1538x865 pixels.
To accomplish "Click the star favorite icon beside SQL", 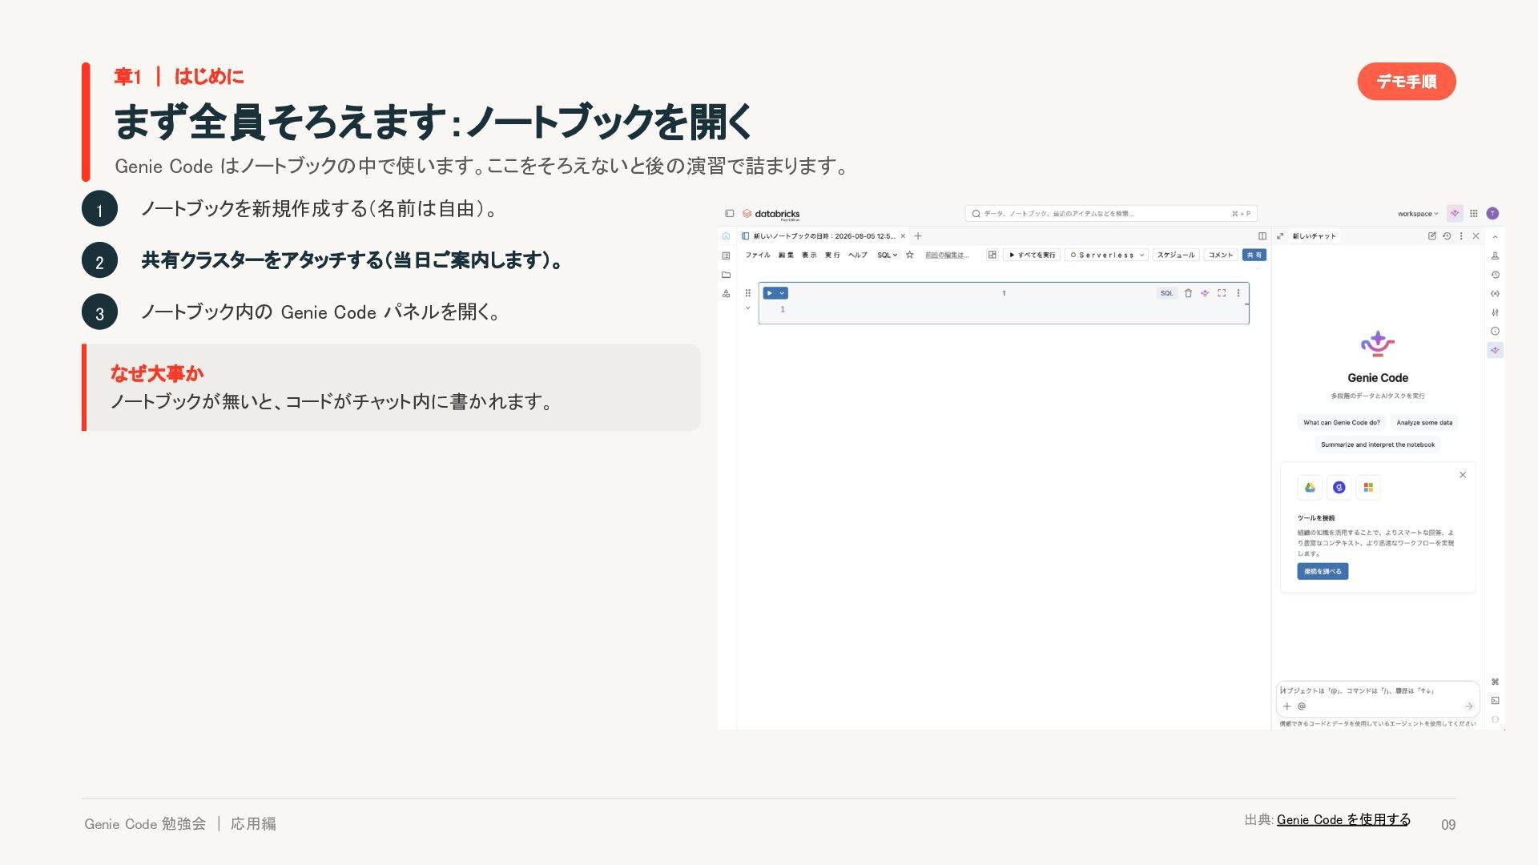I will click(x=910, y=255).
